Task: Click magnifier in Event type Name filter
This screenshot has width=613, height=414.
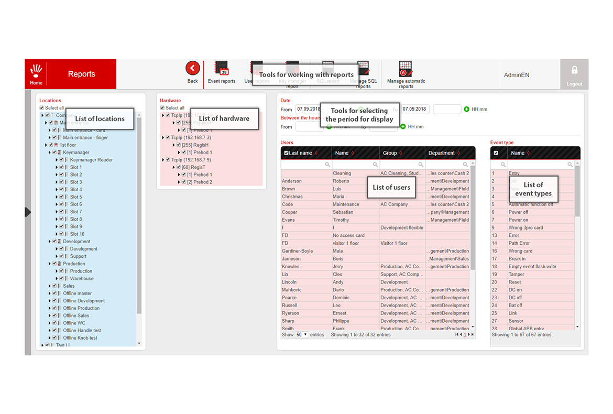Action: (570, 165)
